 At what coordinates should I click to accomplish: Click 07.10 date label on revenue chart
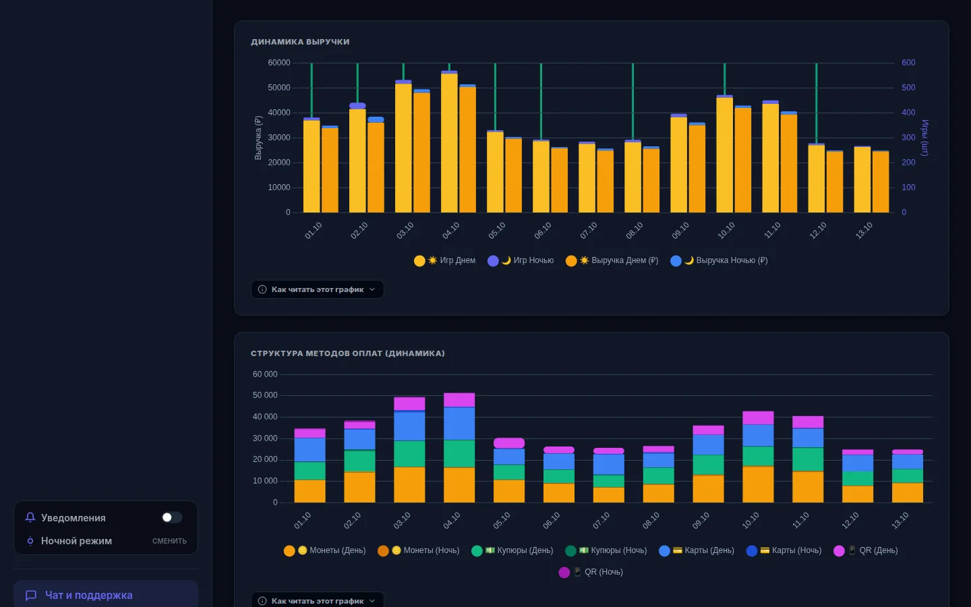(x=589, y=231)
